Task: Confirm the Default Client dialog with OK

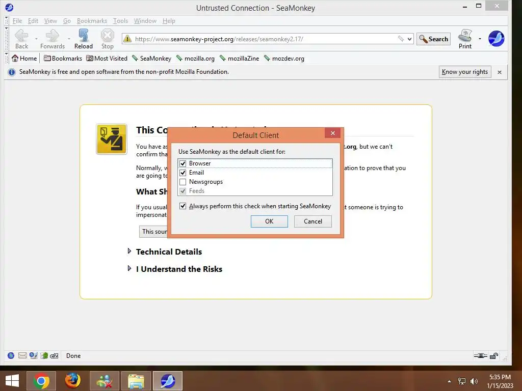Action: 269,221
